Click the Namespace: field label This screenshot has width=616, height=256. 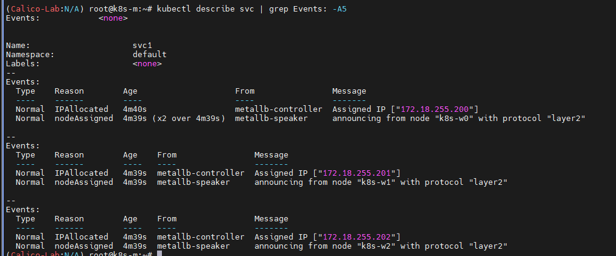(30, 55)
